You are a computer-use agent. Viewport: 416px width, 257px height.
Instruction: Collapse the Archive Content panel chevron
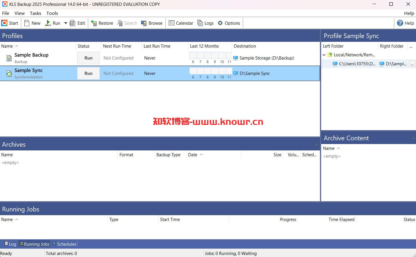(413, 138)
